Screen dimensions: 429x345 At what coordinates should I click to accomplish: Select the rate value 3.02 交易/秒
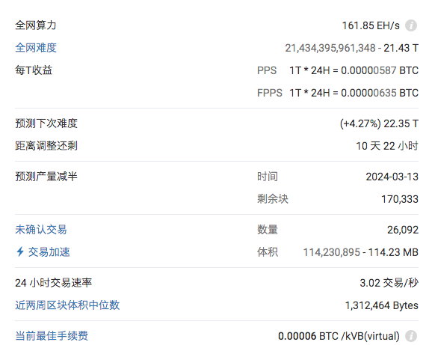tap(389, 283)
